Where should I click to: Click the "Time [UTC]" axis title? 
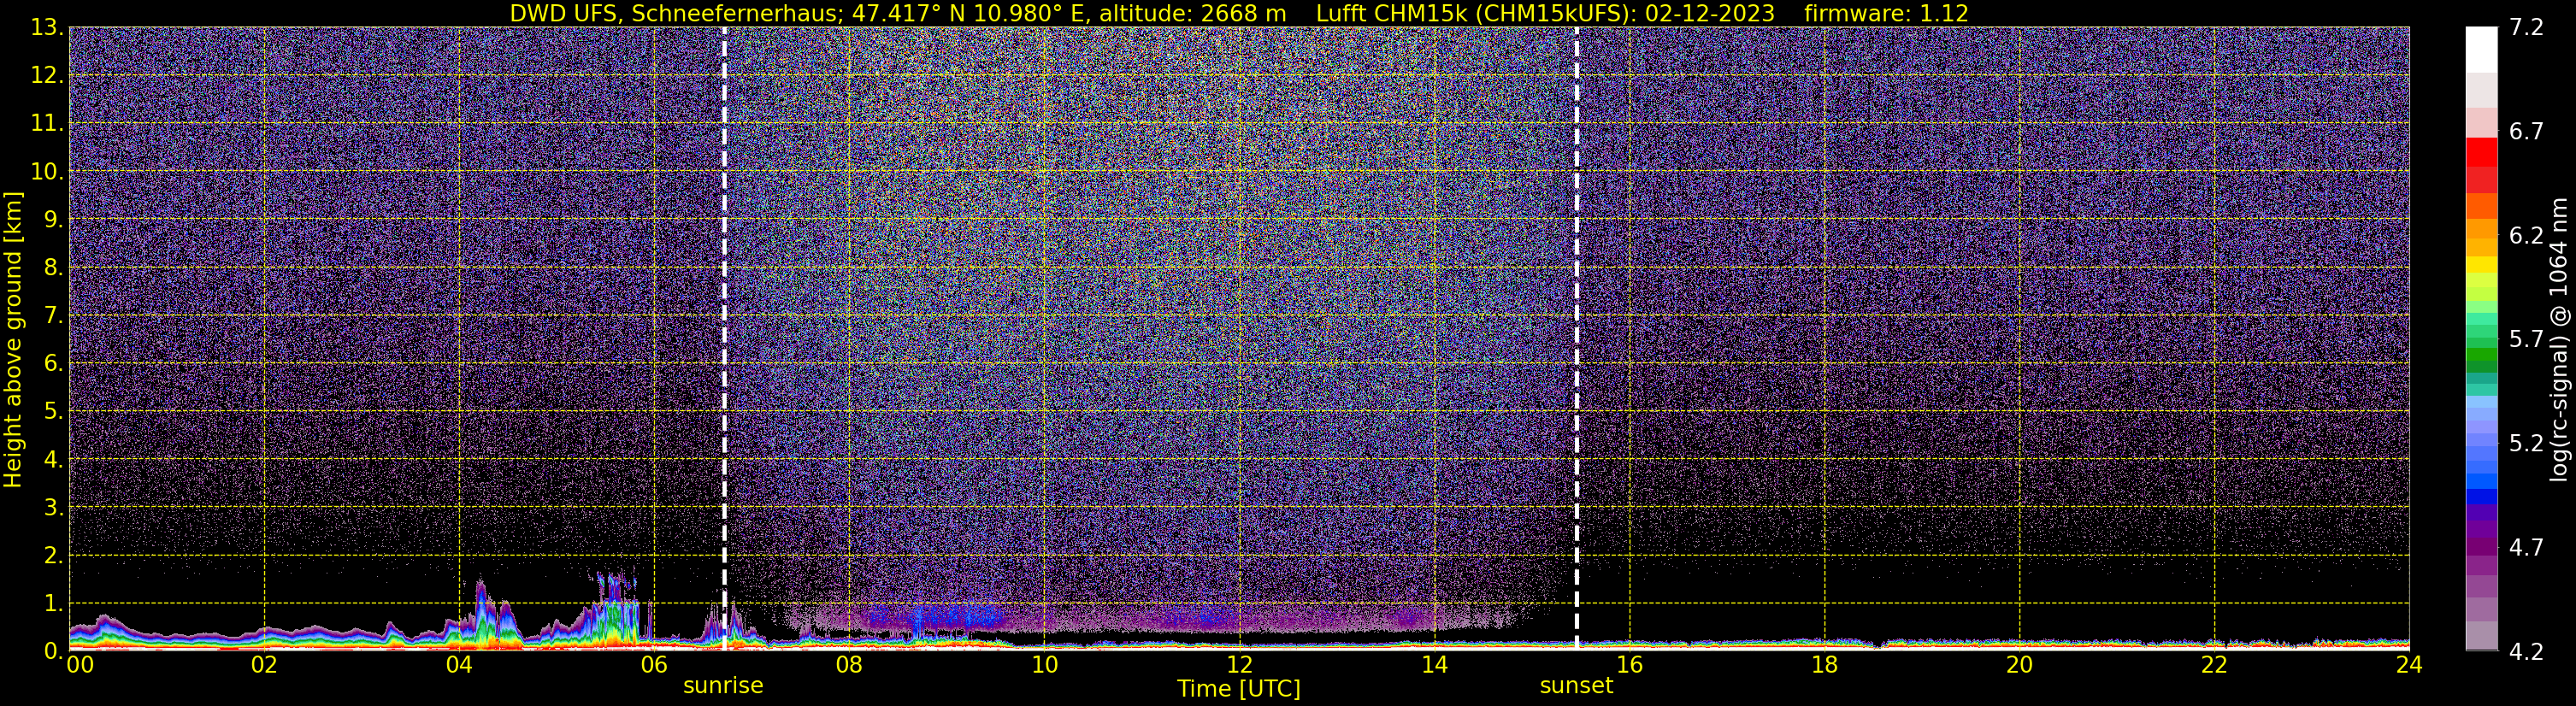pyautogui.click(x=1239, y=689)
